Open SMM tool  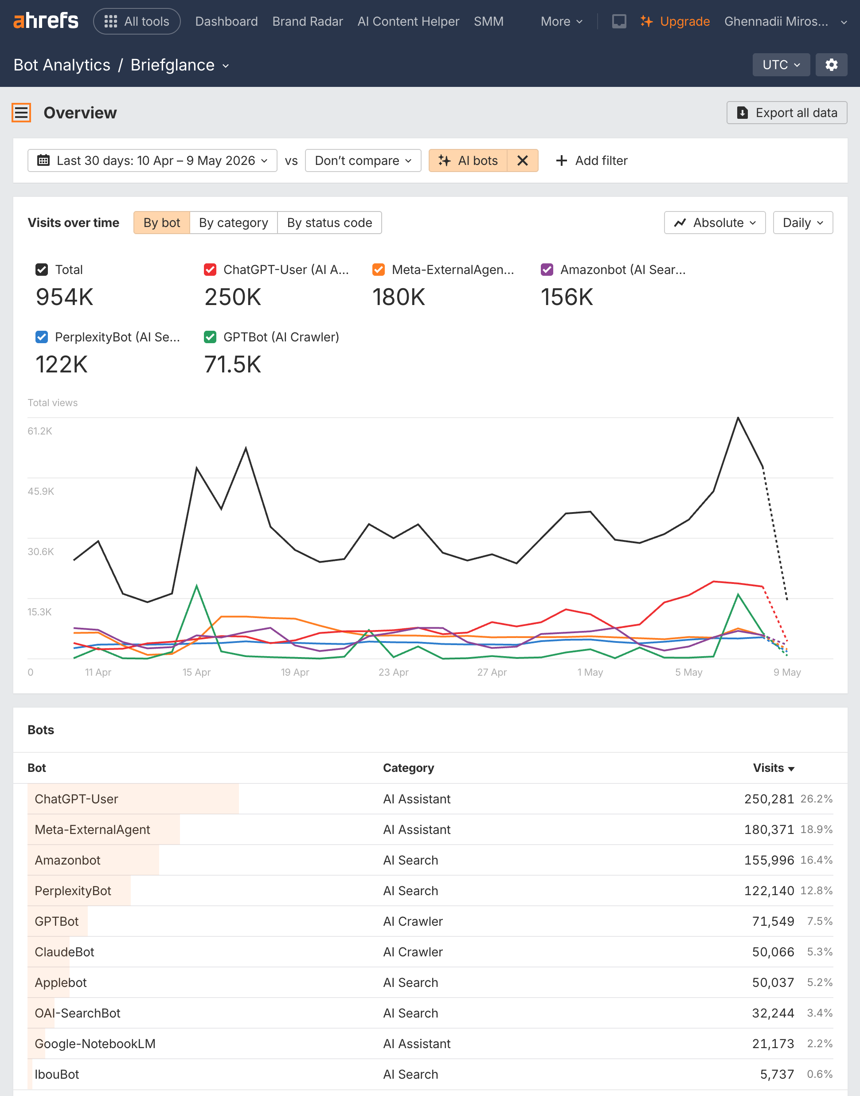tap(489, 21)
